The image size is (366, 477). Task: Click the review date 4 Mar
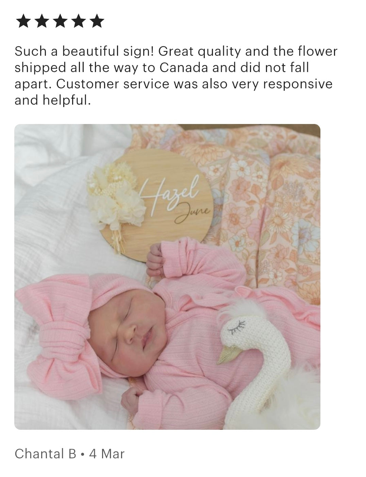click(107, 454)
